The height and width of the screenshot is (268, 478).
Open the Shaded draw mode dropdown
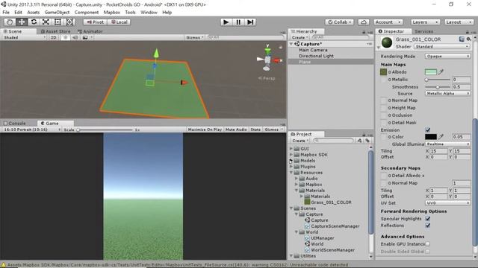25,37
